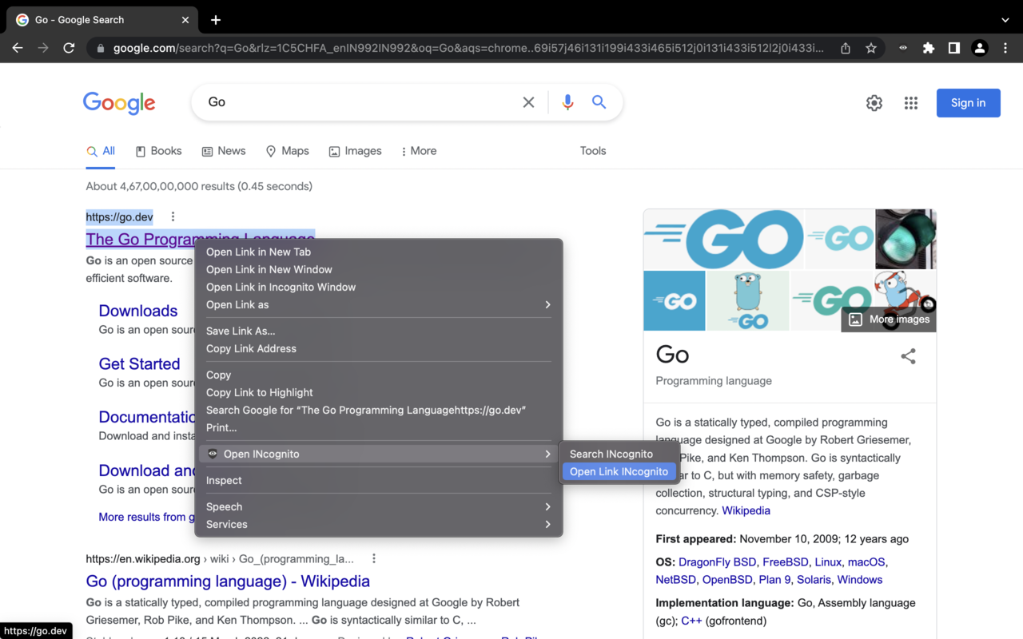
Task: Expand the Open INcognito submenu entry
Action: (379, 454)
